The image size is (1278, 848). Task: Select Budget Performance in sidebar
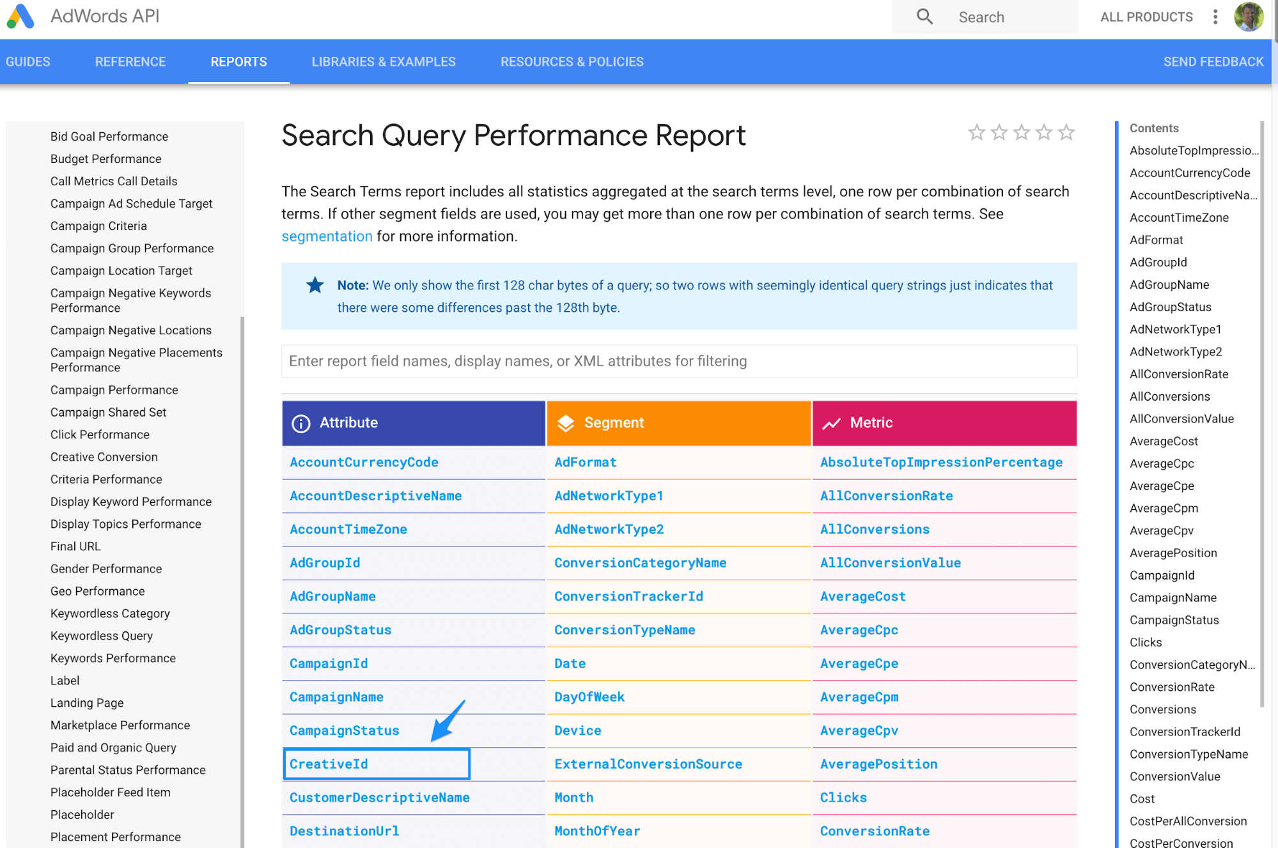pyautogui.click(x=106, y=158)
